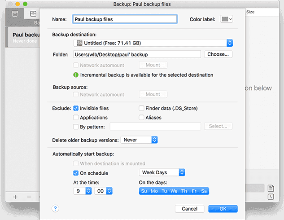This screenshot has width=284, height=220.
Task: Click the info icon beside Incremental backup
Action: pyautogui.click(x=76, y=75)
